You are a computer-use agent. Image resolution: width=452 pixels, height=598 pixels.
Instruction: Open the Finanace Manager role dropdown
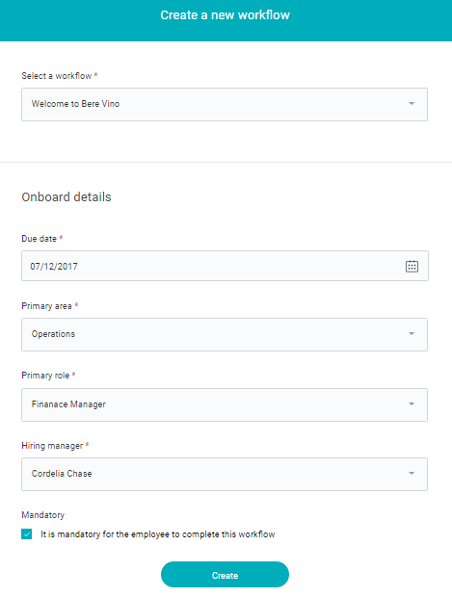[x=225, y=404]
